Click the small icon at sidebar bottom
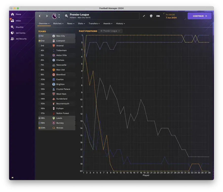 tap(12, 178)
